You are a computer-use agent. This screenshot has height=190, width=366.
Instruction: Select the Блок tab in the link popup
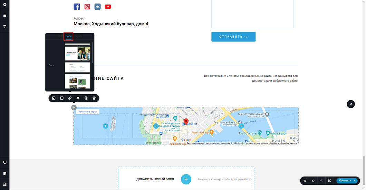tap(68, 36)
